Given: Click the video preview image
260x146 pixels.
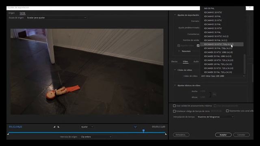Looking at the screenshot, I should coord(87,71).
